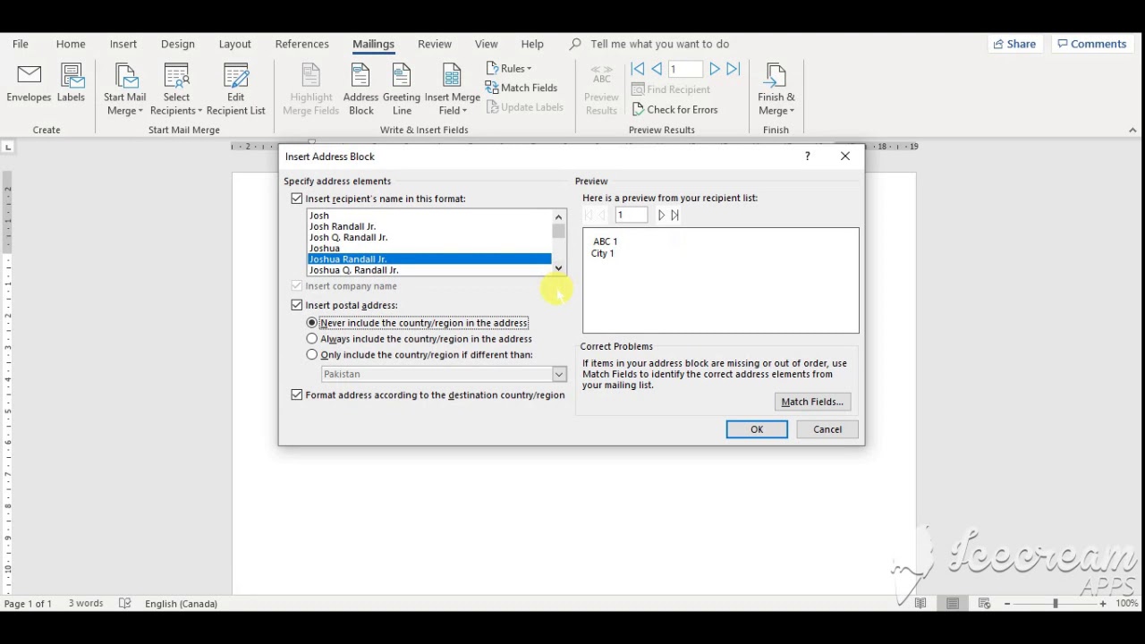The height and width of the screenshot is (644, 1145).
Task: Click Cancel in Insert Address Block
Action: (x=827, y=429)
